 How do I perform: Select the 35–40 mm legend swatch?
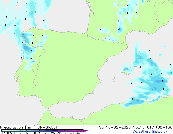click(68, 130)
